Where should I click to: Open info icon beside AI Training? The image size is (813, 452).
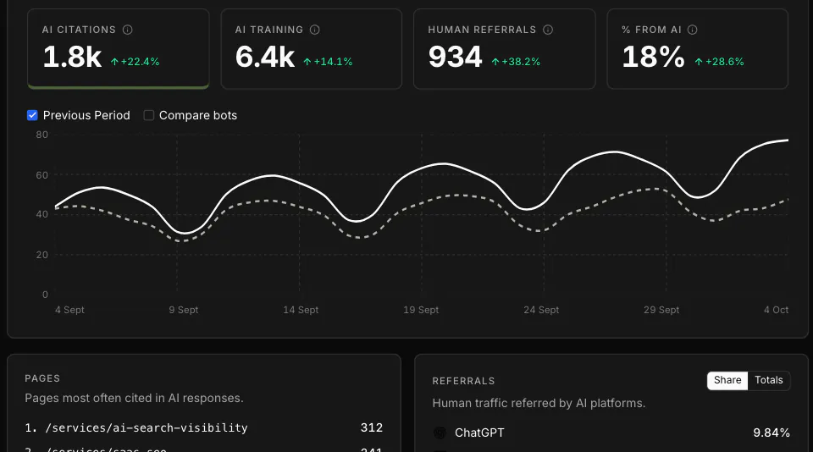tap(315, 30)
